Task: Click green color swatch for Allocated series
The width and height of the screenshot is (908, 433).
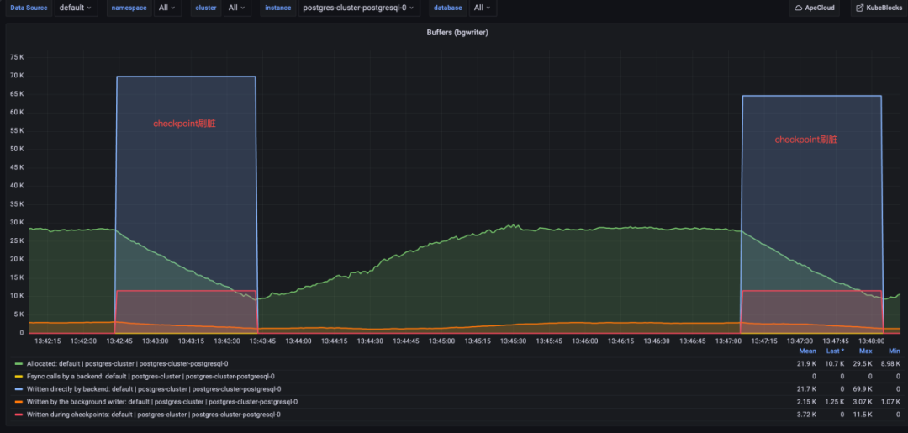Action: (18, 363)
